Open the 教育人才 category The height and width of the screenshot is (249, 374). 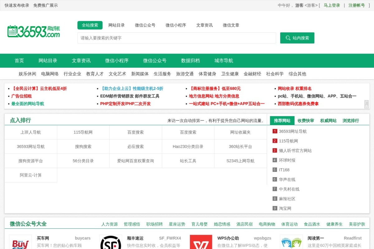point(95,74)
